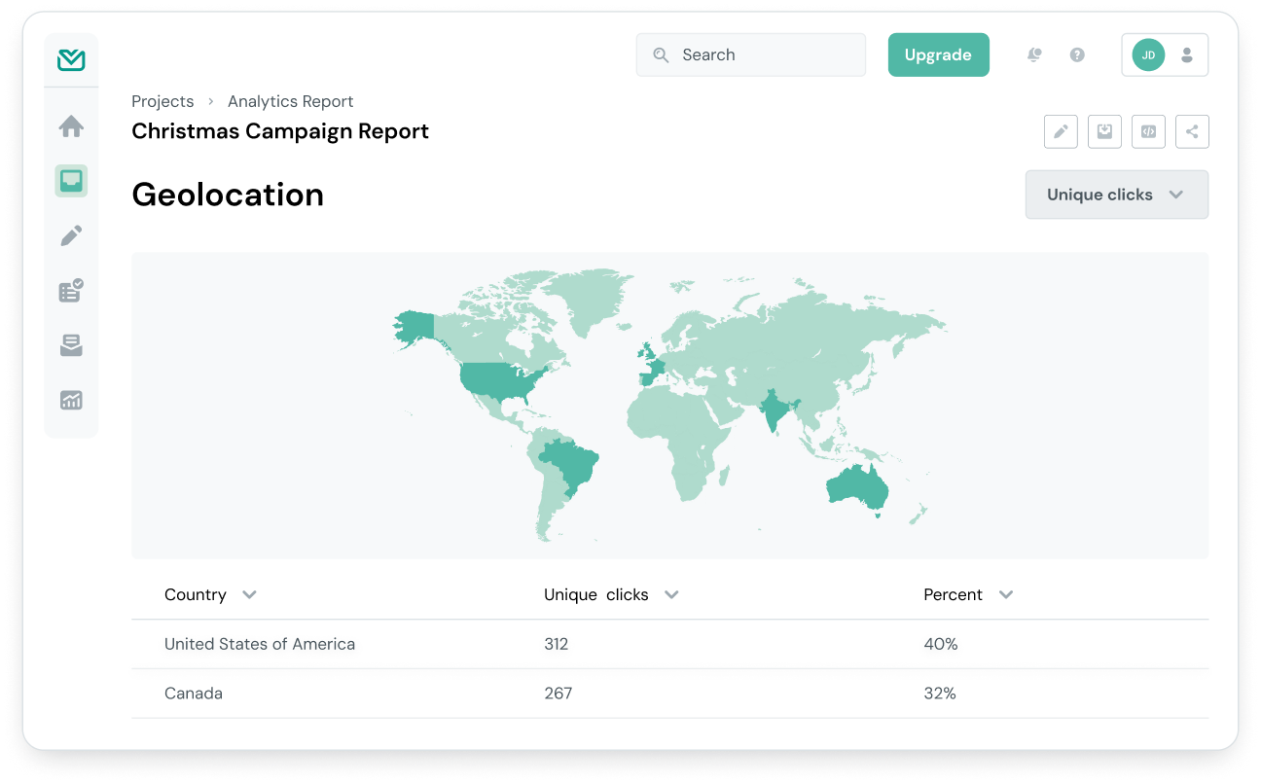Sort table by Country column chevron
This screenshot has height=784, width=1261.
(x=249, y=594)
